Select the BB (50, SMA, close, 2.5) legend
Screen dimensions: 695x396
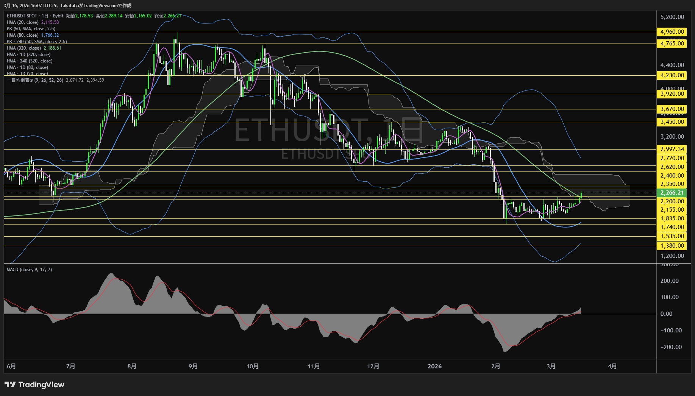[31, 29]
